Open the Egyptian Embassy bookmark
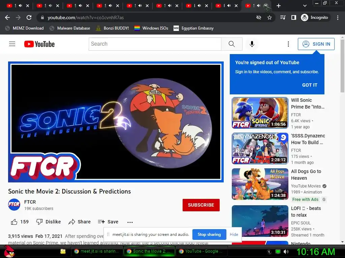This screenshot has height=258, width=345. click(x=194, y=28)
